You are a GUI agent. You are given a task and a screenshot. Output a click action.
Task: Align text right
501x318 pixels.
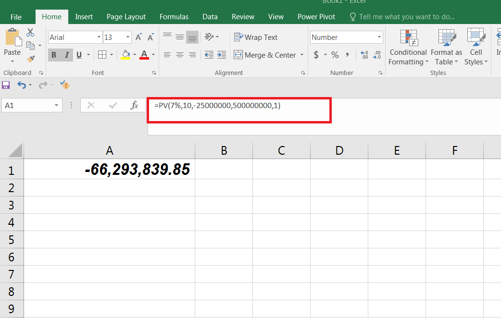(192, 55)
